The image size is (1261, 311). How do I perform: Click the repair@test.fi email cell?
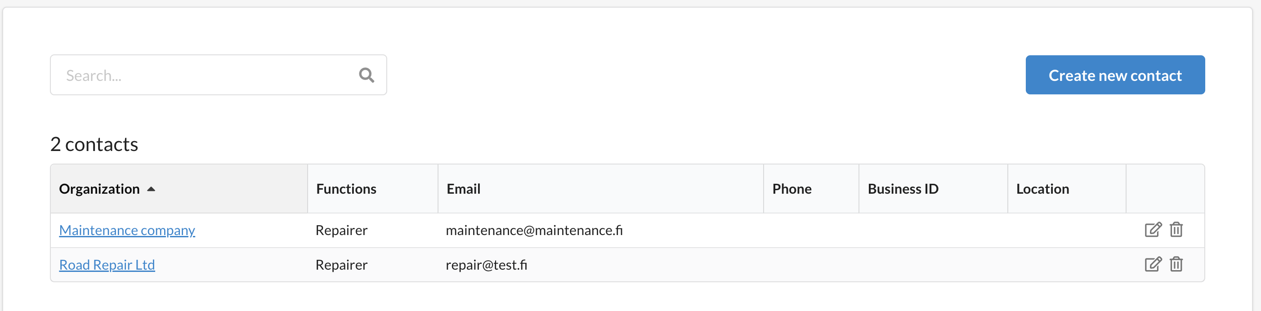point(486,265)
